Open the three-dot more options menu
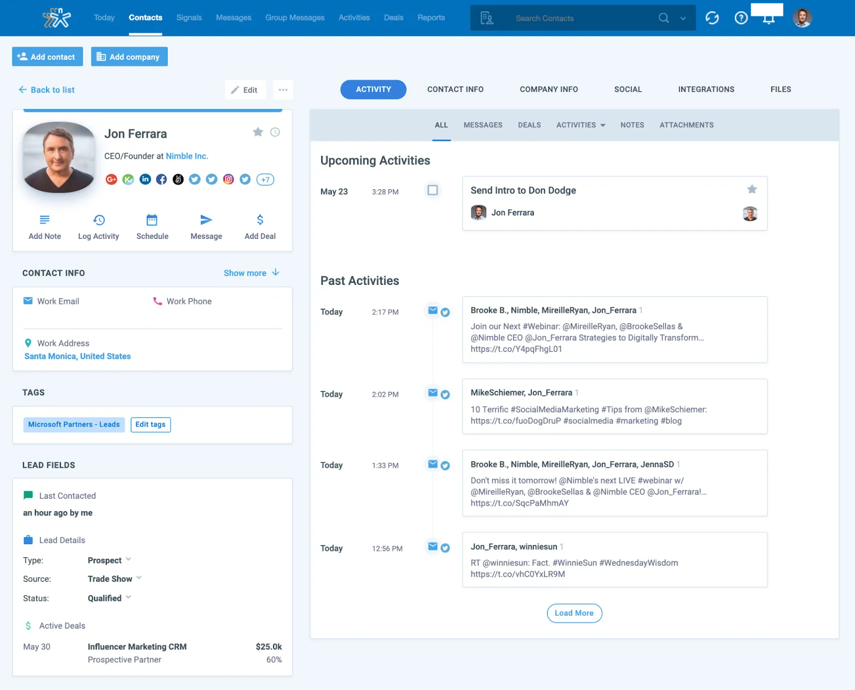This screenshot has width=855, height=690. 283,90
